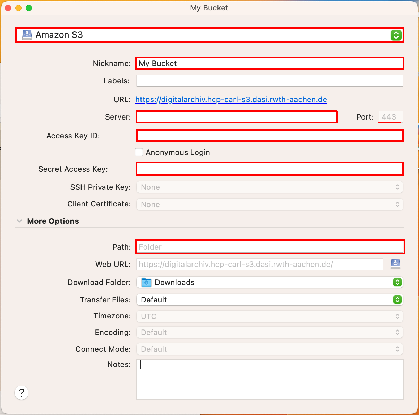Click the Access Key ID field

270,136
